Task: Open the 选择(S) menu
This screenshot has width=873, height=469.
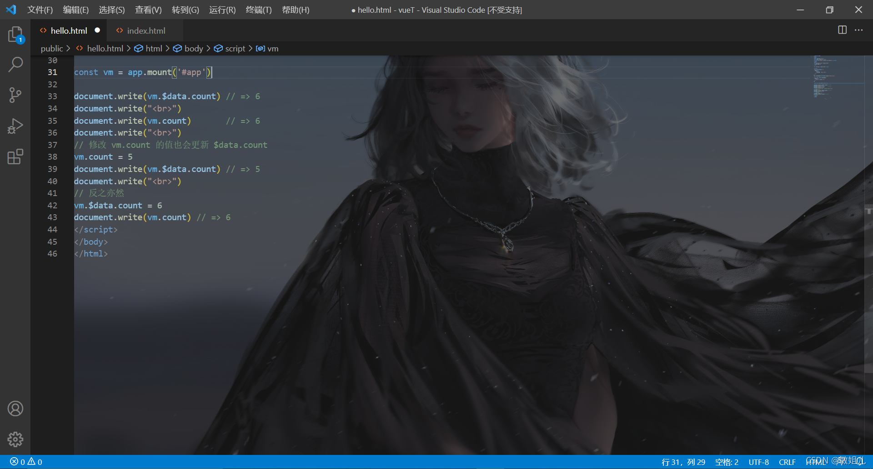Action: pyautogui.click(x=112, y=10)
